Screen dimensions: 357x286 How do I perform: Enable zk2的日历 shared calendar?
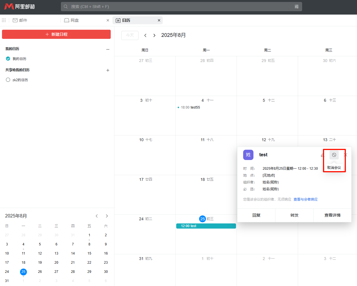click(8, 80)
